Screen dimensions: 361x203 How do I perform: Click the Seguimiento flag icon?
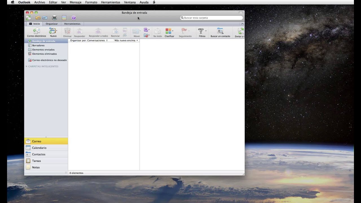pyautogui.click(x=184, y=31)
